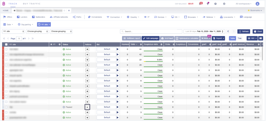Tick the paused row's checkbox
The image size is (266, 121).
6,107
